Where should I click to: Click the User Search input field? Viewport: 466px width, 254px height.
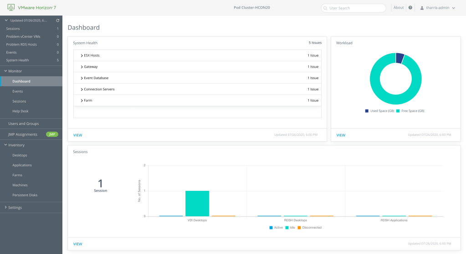coord(355,8)
